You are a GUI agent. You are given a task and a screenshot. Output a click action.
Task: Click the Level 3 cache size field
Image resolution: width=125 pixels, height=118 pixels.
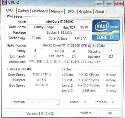tap(89, 91)
